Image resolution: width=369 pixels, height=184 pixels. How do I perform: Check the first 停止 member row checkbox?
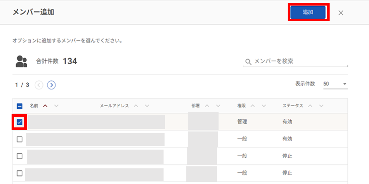tap(20, 156)
